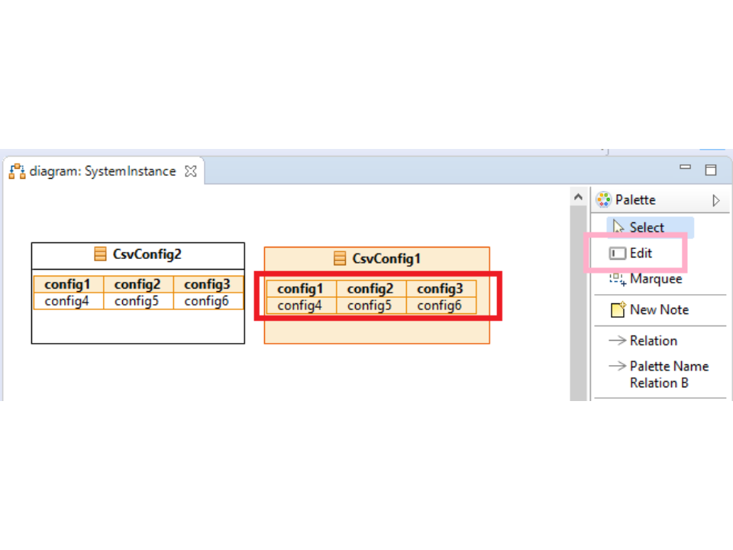This screenshot has height=550, width=733.
Task: Close the diagram: SystemInstance tab
Action: 191,171
